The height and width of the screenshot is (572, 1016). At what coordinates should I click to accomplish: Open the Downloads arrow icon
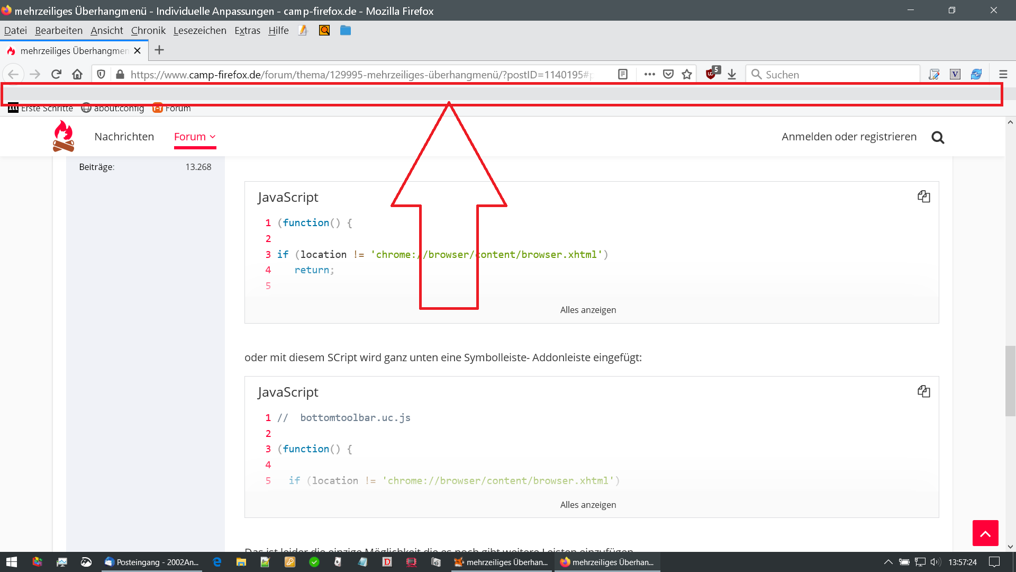732,74
